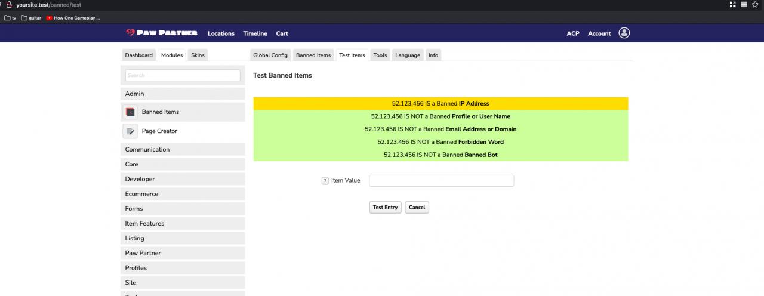The image size is (764, 296).
Task: Bookmark this page with the star icon
Action: 755,5
